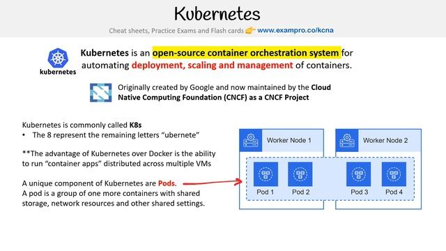The image size is (446, 251).
Task: Click the pointing hand emoji
Action: [250, 30]
